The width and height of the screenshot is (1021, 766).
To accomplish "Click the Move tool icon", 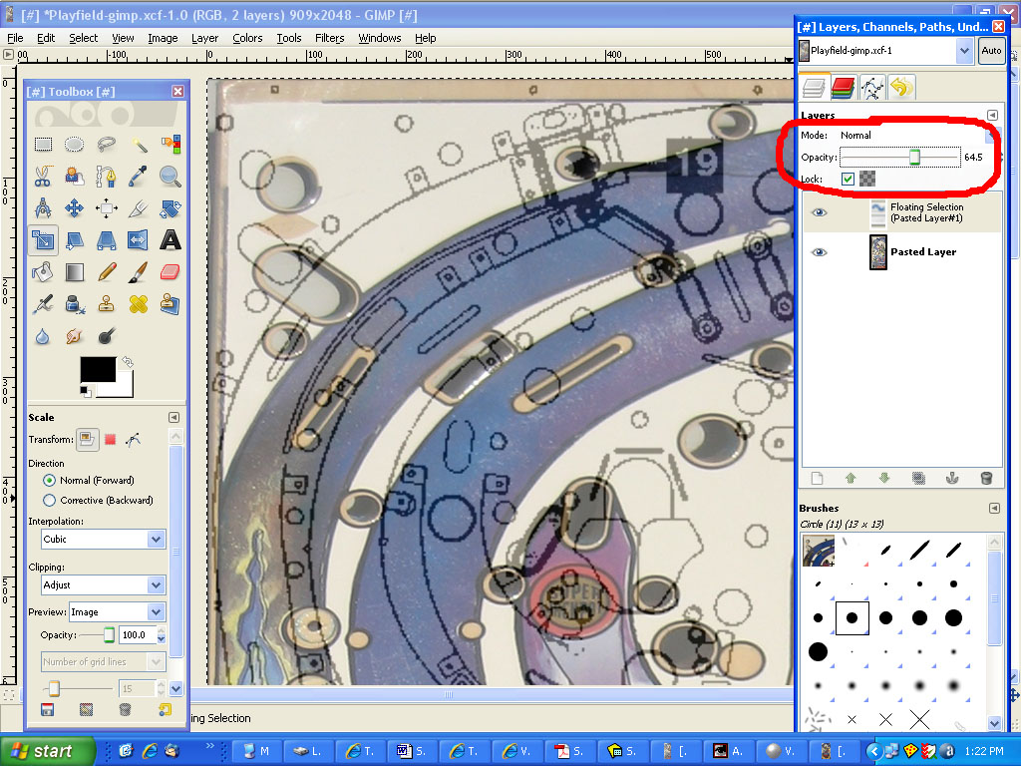I will tap(74, 208).
